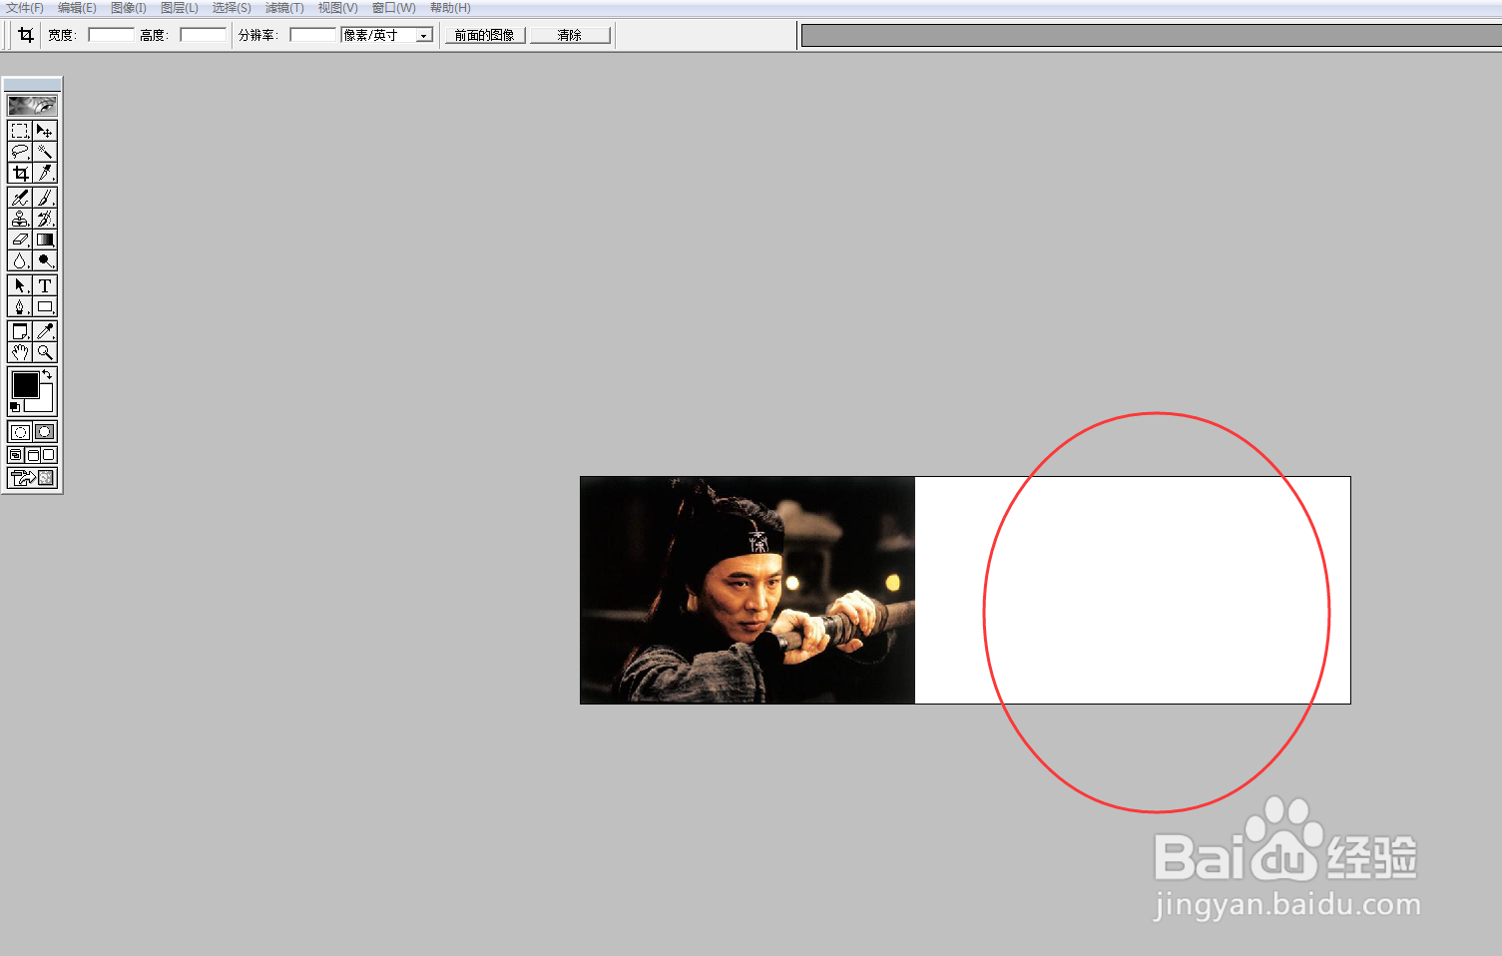The image size is (1502, 956).
Task: Open the 窗口(W) menu
Action: click(393, 8)
